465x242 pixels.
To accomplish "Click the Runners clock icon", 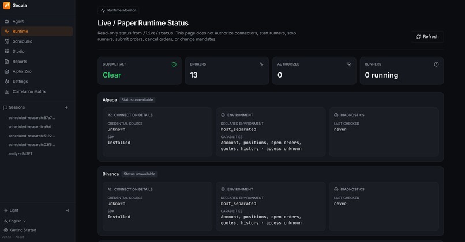I will [x=436, y=64].
